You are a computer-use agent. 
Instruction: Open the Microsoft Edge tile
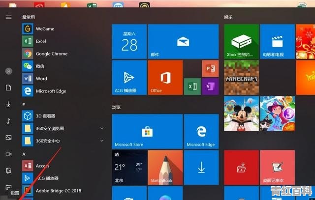click(x=201, y=131)
